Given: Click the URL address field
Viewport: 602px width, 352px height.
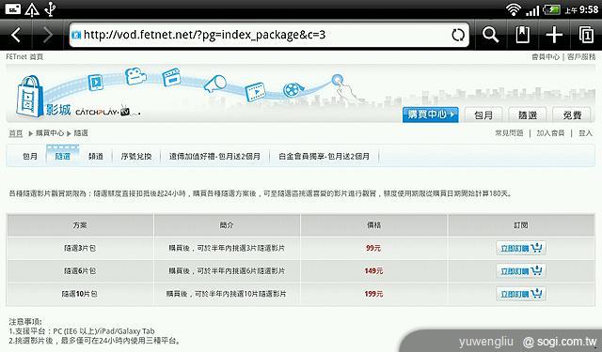Looking at the screenshot, I should click(269, 35).
